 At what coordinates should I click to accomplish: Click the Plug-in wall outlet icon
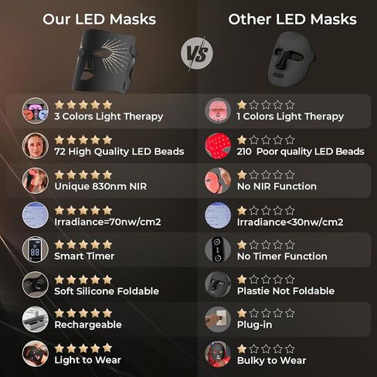218,319
